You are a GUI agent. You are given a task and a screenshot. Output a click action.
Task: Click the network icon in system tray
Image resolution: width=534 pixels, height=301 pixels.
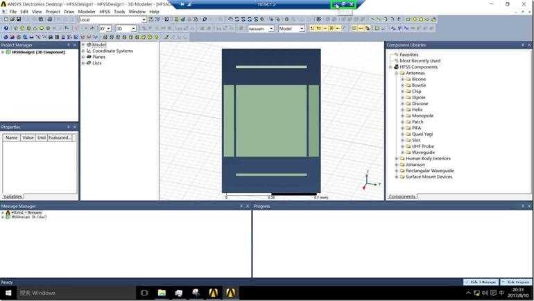pos(477,293)
